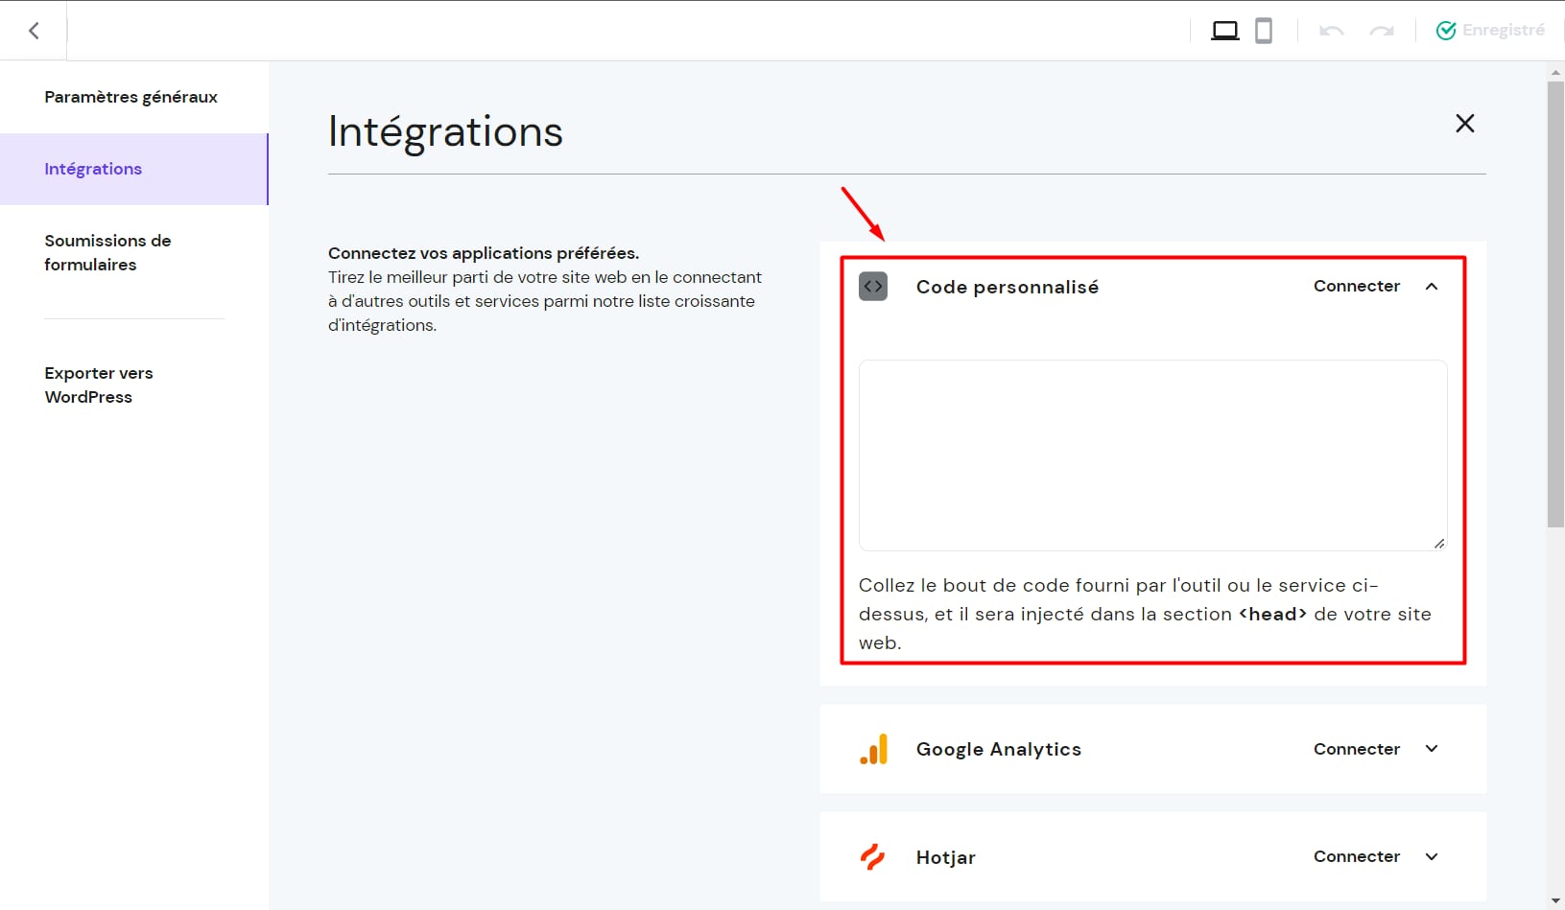Click the redo arrow icon

coord(1382,31)
